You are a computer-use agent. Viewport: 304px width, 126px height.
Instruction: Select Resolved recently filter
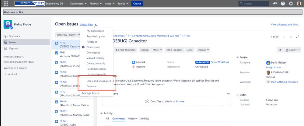(96, 69)
